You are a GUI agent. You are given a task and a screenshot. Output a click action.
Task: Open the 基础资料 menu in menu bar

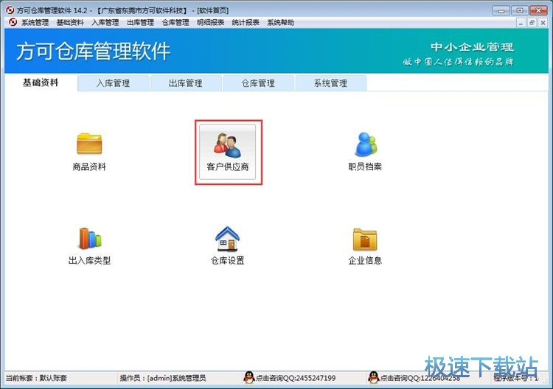[70, 23]
